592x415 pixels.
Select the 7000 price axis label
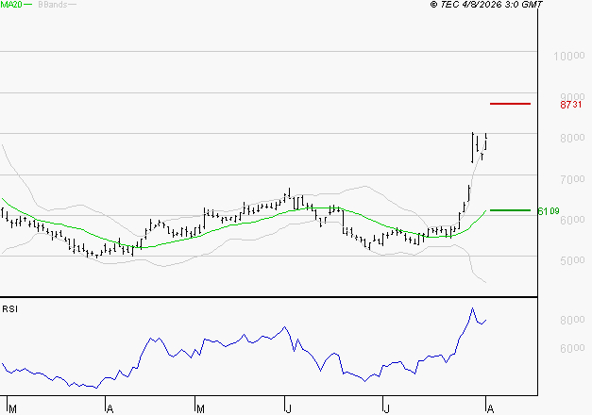coord(572,179)
